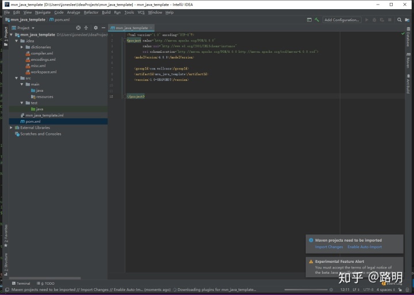Open the line separator LF selector
Screen dimensions: 414x295
point(356,290)
